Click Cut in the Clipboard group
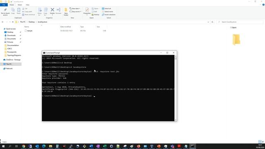 [x=25, y=9]
